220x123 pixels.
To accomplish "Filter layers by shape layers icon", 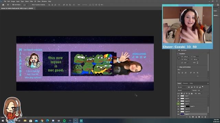I will [x=197, y=87].
